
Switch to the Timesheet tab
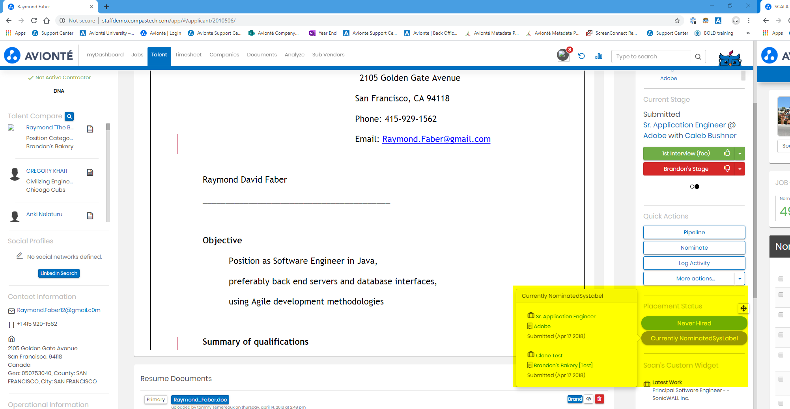tap(188, 54)
